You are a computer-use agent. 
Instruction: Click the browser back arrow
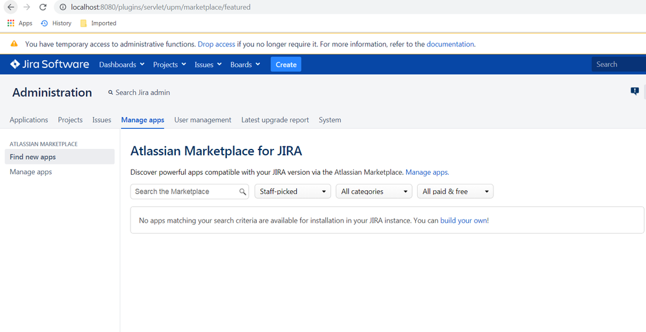[x=11, y=7]
